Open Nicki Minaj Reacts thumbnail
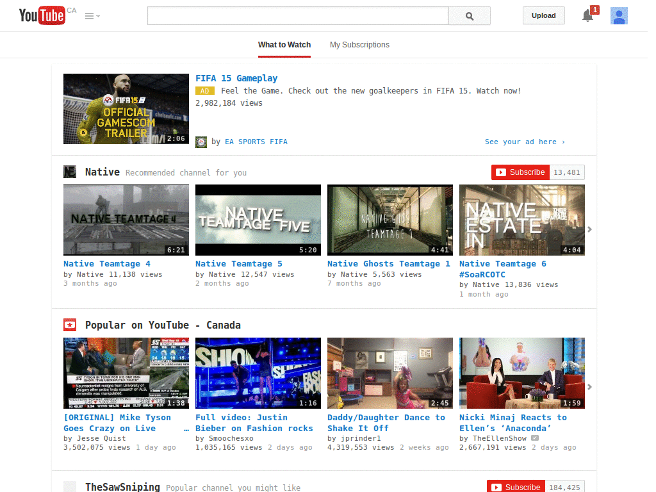Image resolution: width=656 pixels, height=492 pixels. click(x=521, y=373)
